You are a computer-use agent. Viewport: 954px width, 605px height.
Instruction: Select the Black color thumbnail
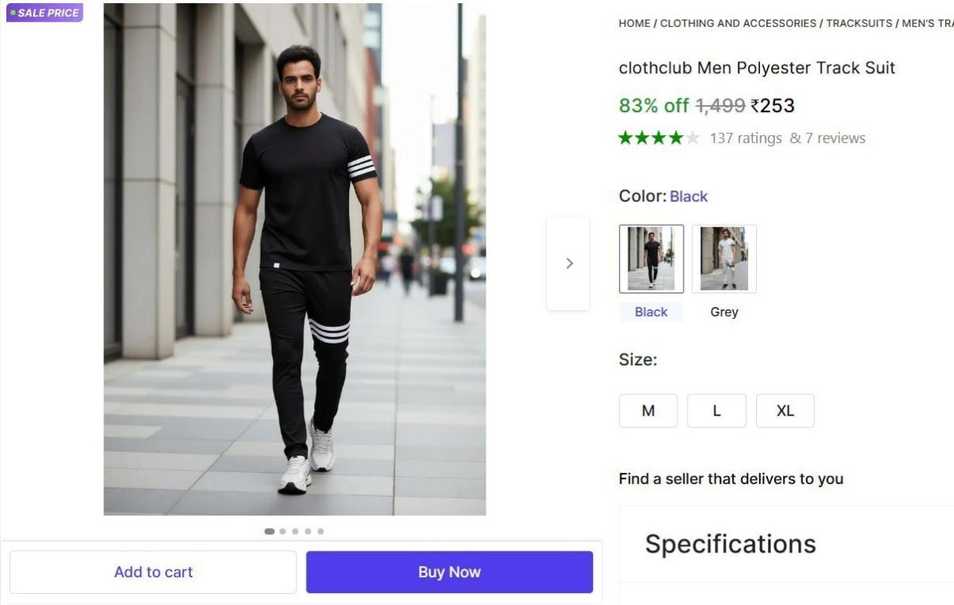pyautogui.click(x=651, y=258)
